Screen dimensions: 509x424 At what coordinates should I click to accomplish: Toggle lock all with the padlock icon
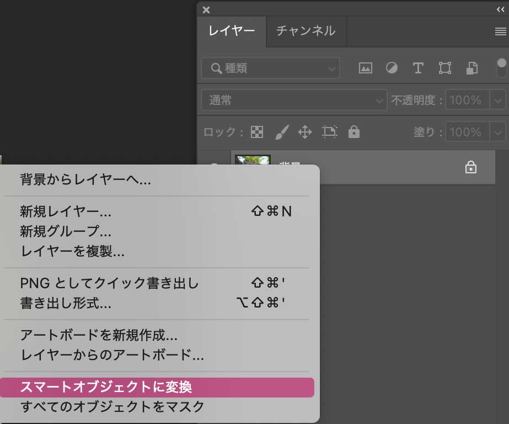click(354, 132)
